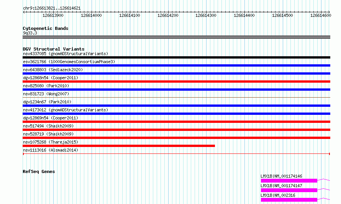Click ruler position 126614500

click(282, 15)
